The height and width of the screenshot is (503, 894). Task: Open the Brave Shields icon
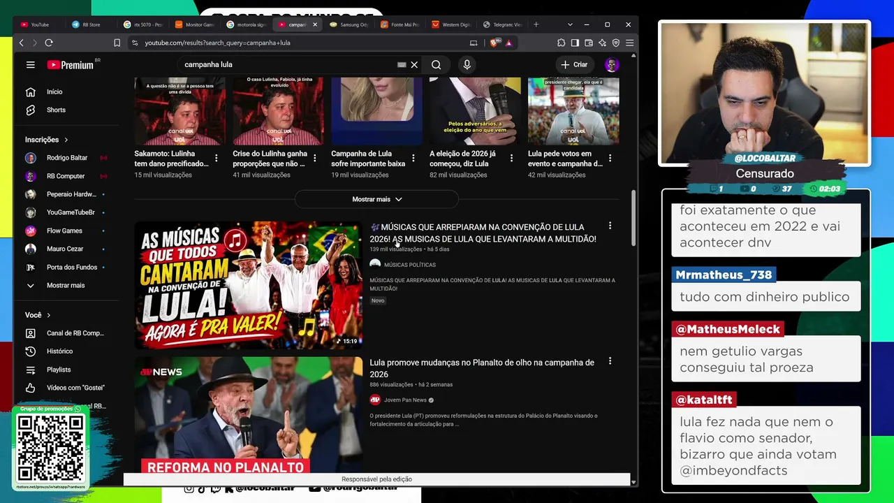pyautogui.click(x=494, y=43)
